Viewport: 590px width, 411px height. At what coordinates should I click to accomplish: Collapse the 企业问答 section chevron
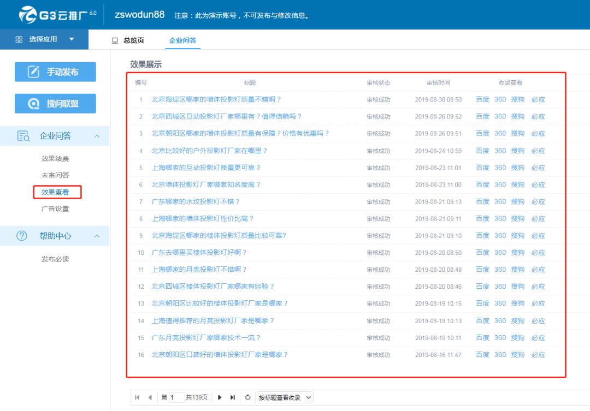tap(97, 136)
